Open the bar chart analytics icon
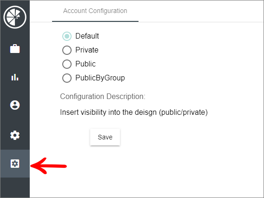264x198 pixels. (15, 77)
